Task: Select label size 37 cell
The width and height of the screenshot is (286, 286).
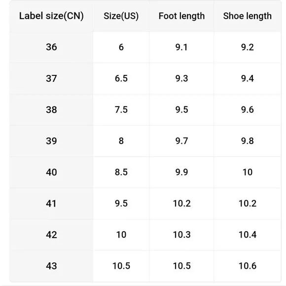Action: point(51,78)
